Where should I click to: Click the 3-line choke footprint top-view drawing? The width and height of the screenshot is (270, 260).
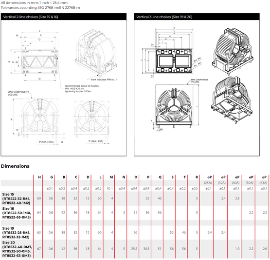tap(174, 61)
